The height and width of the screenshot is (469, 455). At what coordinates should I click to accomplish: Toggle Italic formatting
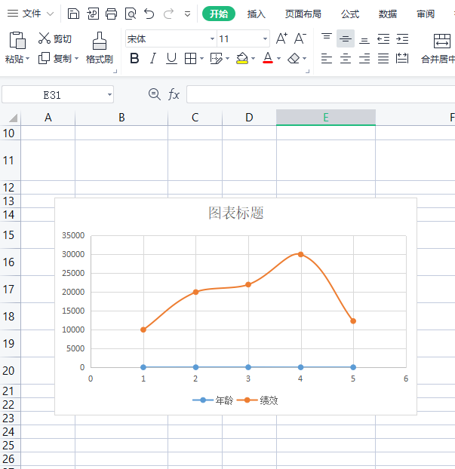click(x=153, y=58)
